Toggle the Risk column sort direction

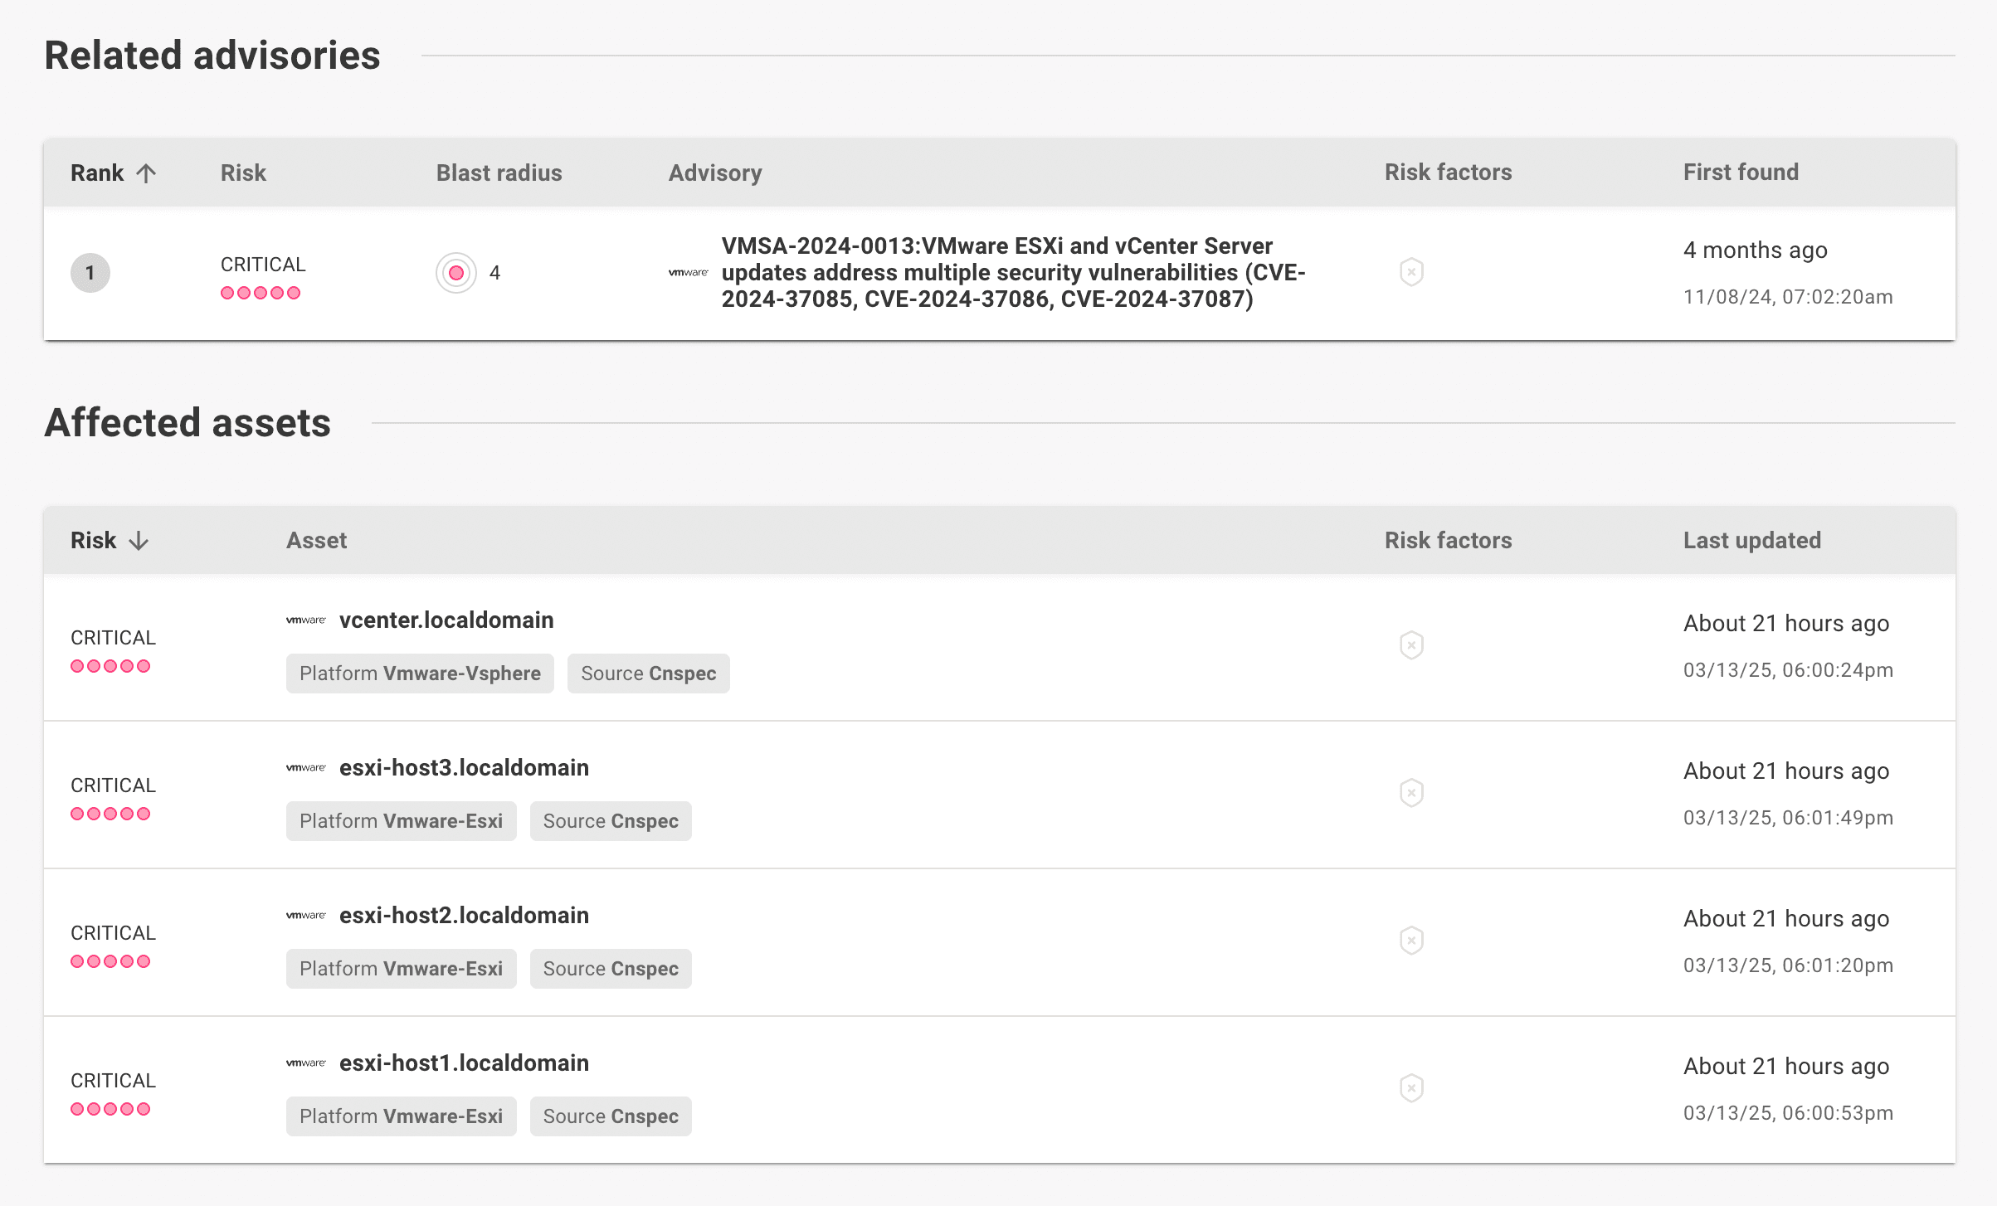pyautogui.click(x=109, y=540)
